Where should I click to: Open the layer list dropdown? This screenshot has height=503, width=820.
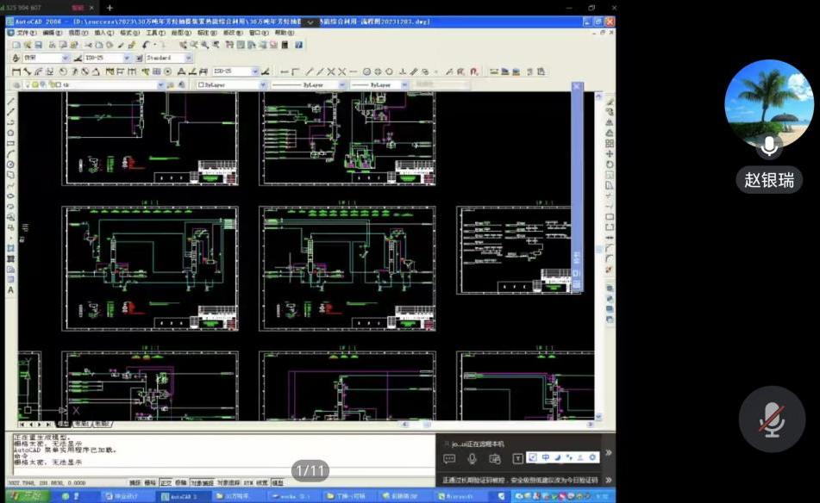[160, 84]
